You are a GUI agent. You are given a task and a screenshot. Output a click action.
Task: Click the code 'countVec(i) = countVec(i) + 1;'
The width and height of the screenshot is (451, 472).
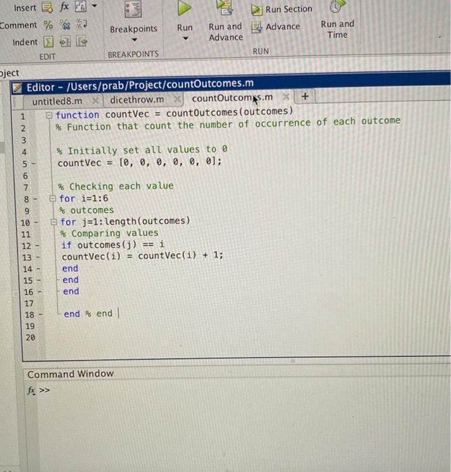[142, 256]
